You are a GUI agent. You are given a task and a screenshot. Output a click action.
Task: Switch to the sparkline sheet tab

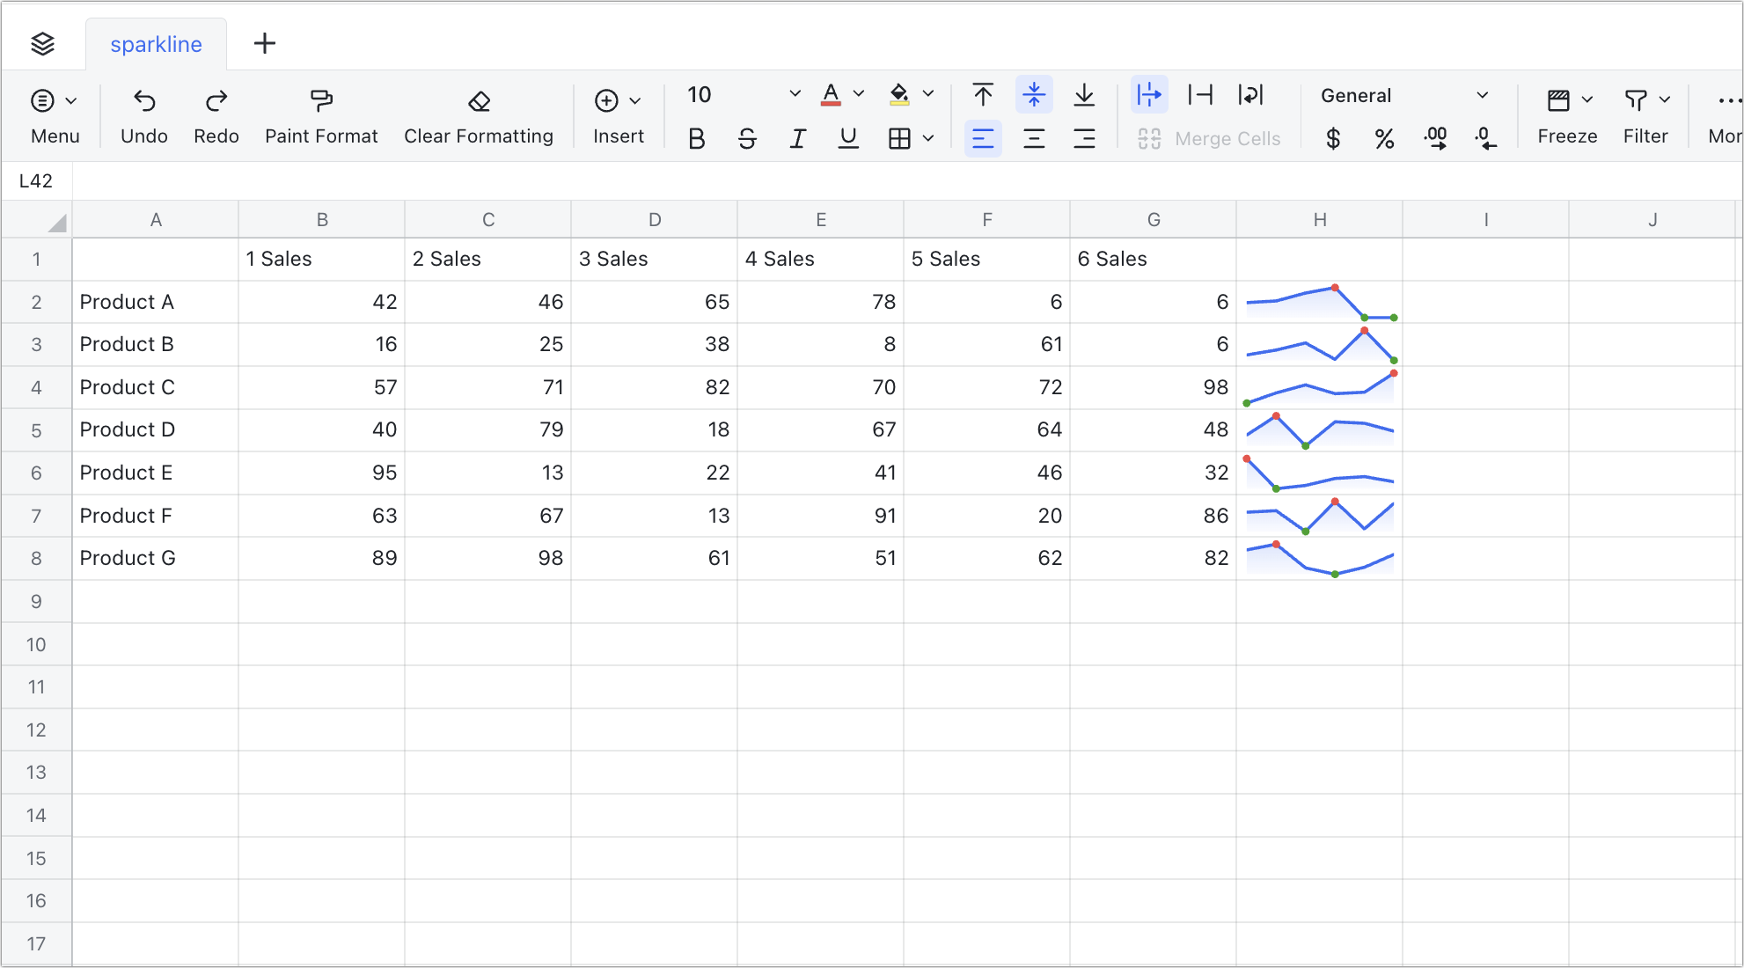point(156,44)
